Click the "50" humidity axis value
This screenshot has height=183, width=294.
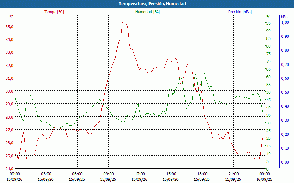pos(269,92)
